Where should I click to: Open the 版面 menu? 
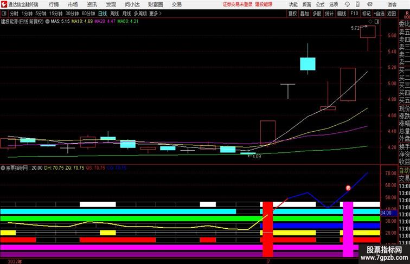(307, 4)
